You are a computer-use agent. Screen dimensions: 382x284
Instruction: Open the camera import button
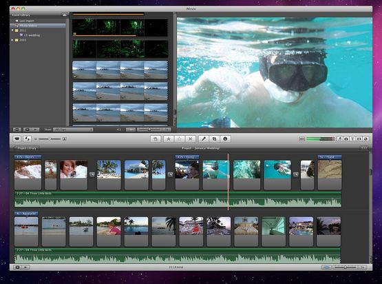tap(17, 139)
